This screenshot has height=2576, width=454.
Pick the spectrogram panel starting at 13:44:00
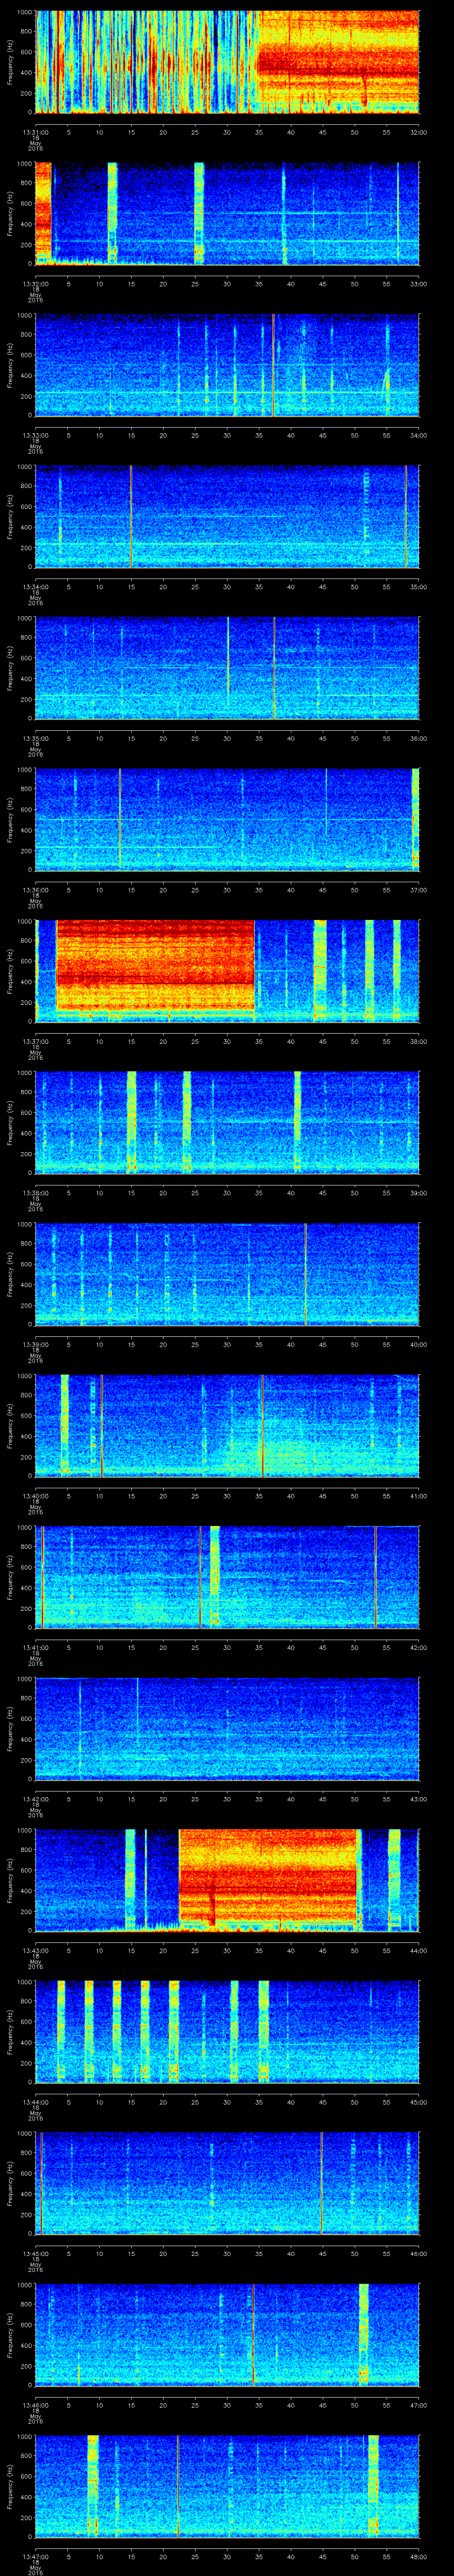click(x=227, y=2033)
